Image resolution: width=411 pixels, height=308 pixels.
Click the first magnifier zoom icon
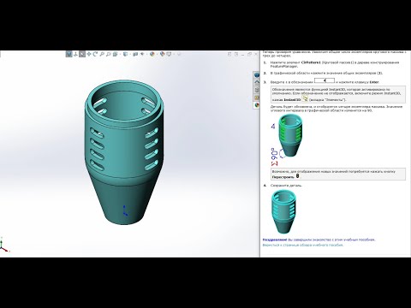102,54
